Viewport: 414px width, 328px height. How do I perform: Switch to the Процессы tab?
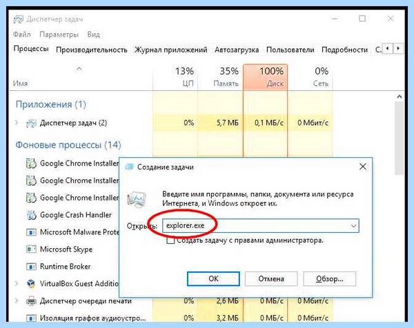(x=31, y=49)
